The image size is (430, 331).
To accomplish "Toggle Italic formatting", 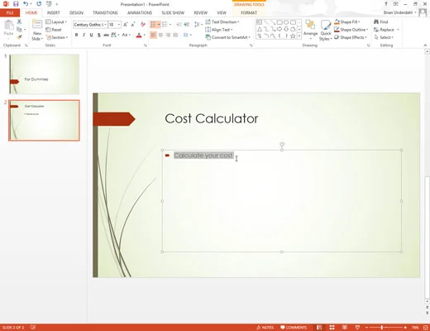I will (84, 35).
